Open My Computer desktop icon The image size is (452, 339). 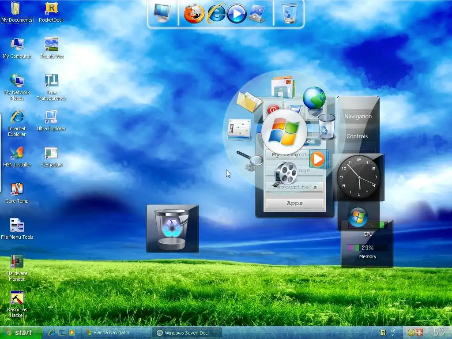[17, 48]
